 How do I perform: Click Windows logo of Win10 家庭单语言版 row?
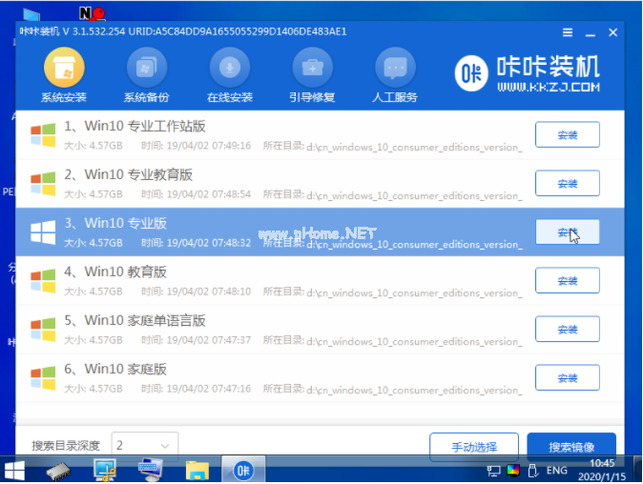(43, 330)
